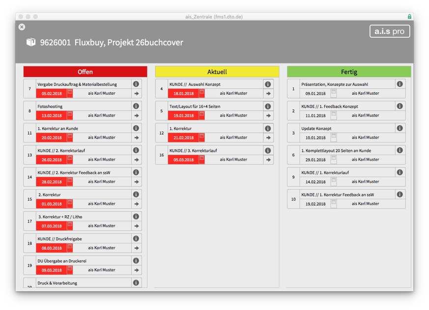
Task: Show info for KUNDE // 2. Korrektur Feedback an ssW
Action: tap(136, 172)
